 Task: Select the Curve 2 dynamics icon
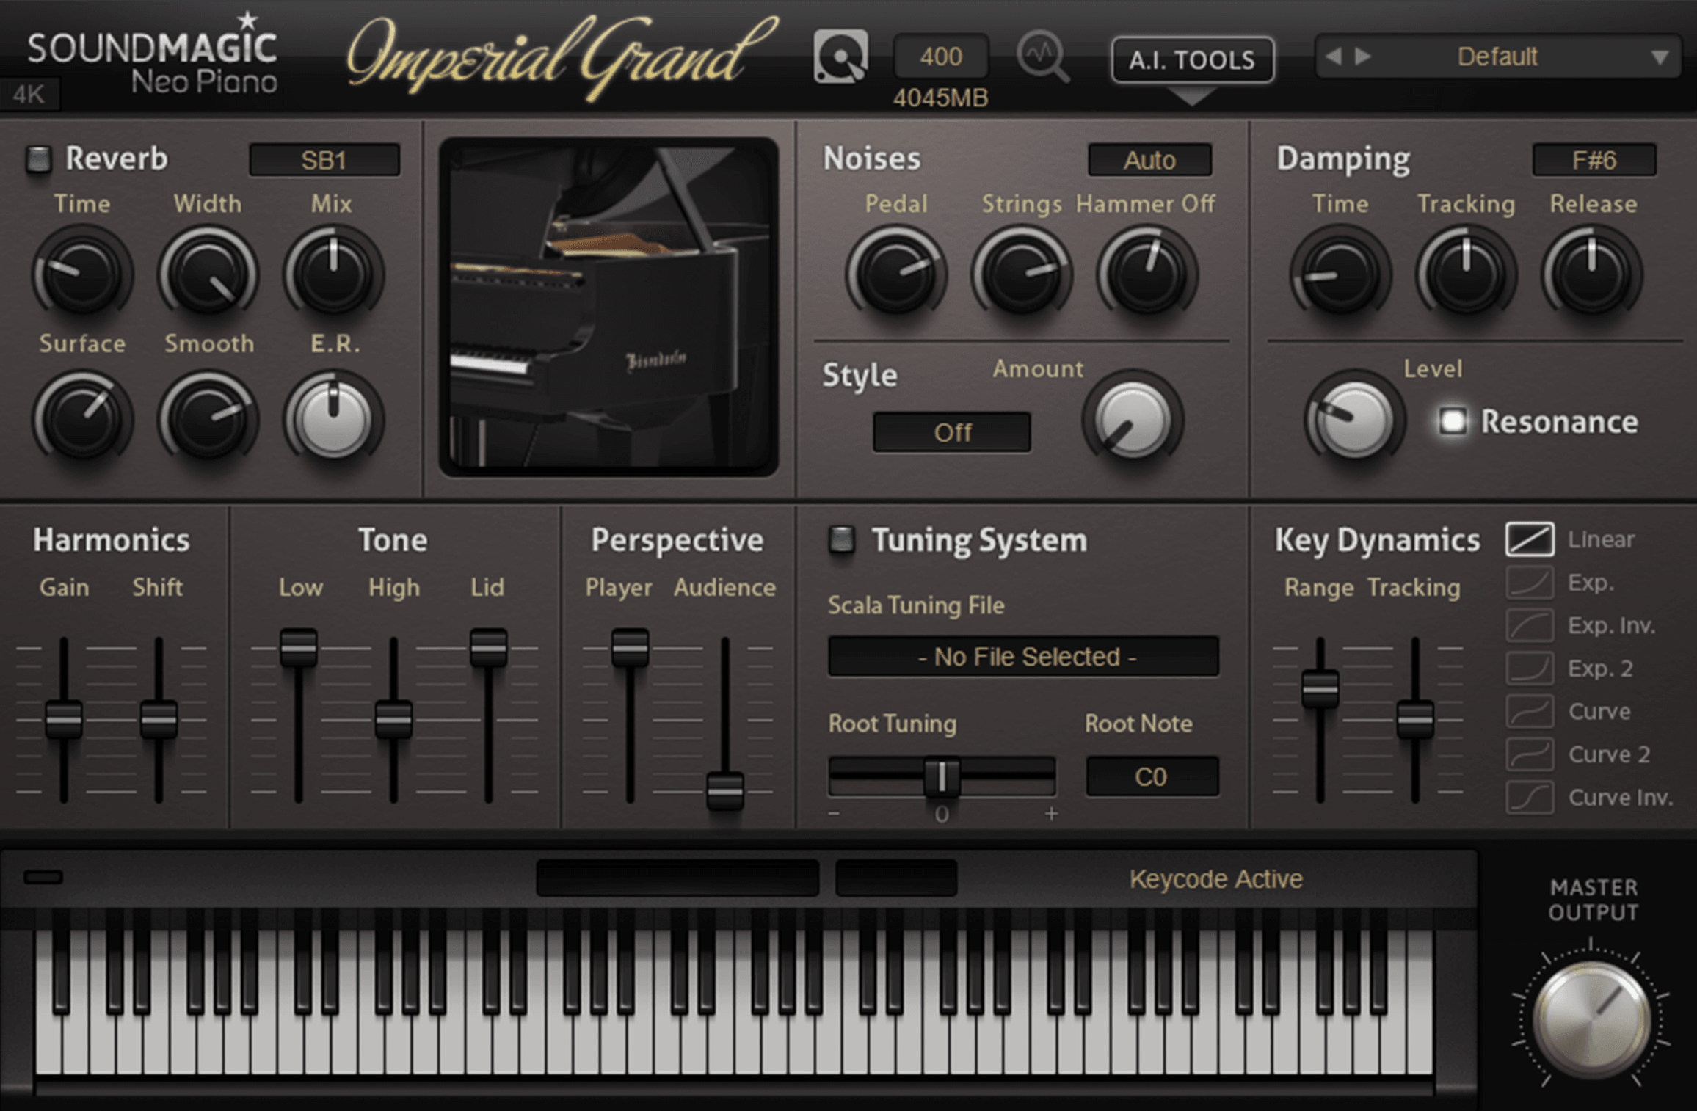click(1530, 754)
